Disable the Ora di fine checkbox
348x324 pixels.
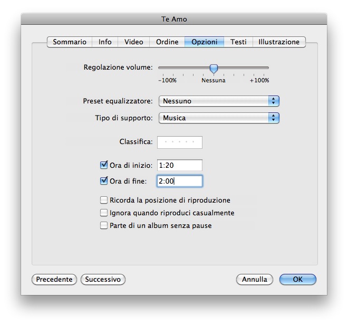pyautogui.click(x=104, y=181)
